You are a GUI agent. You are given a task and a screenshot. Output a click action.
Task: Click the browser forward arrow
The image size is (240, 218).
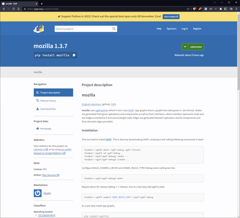[x=9, y=9]
